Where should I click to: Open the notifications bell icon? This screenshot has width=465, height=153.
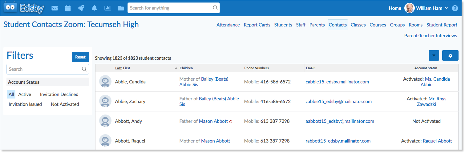click(94, 8)
